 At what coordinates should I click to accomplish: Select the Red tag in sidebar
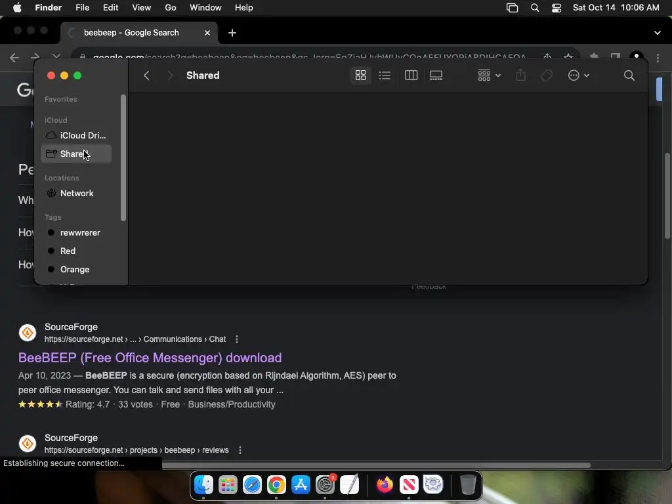click(x=76, y=251)
